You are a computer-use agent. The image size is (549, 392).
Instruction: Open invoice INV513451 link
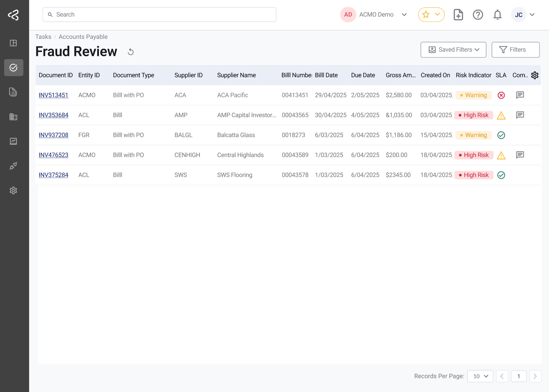[x=53, y=95]
